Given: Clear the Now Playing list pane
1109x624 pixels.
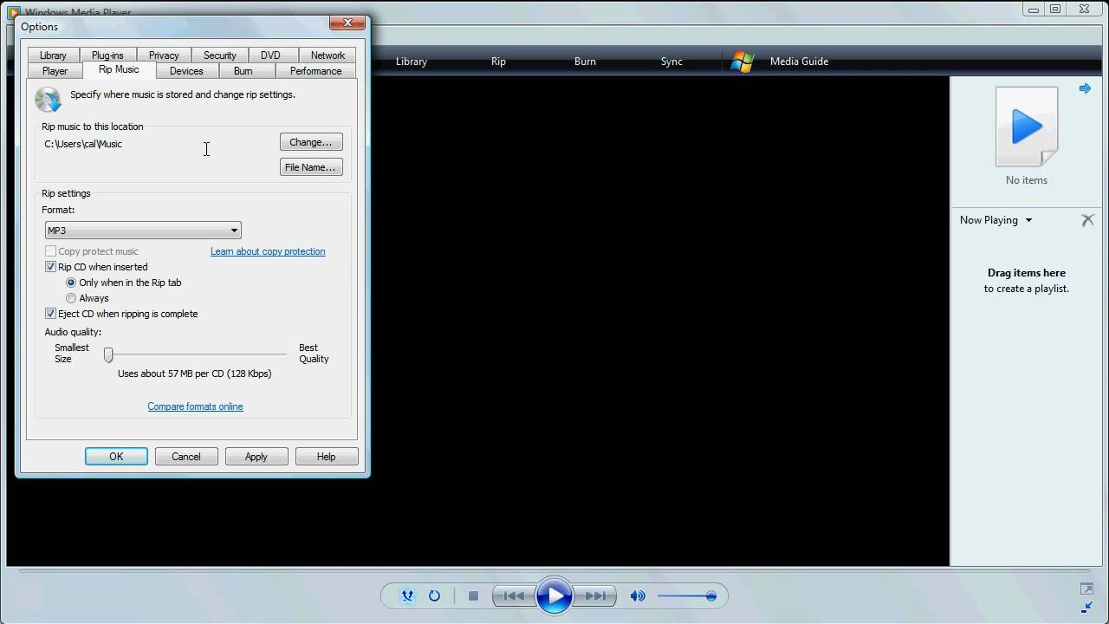Looking at the screenshot, I should pyautogui.click(x=1087, y=220).
